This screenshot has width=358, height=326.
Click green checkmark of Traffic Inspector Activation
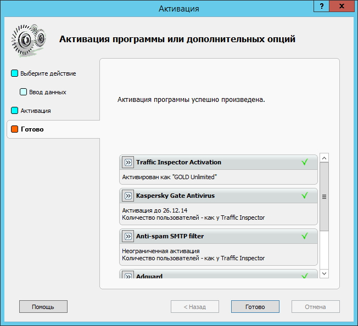click(305, 162)
